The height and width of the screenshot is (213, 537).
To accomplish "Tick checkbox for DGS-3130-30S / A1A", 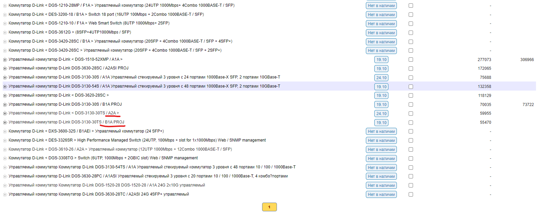I will coord(411,77).
